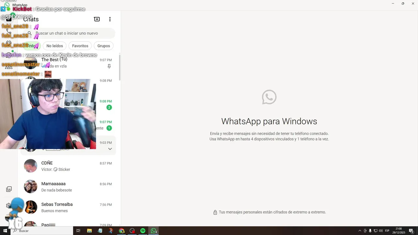
Task: Click the WhatsApp icon in the title bar
Action: [x=7, y=5]
